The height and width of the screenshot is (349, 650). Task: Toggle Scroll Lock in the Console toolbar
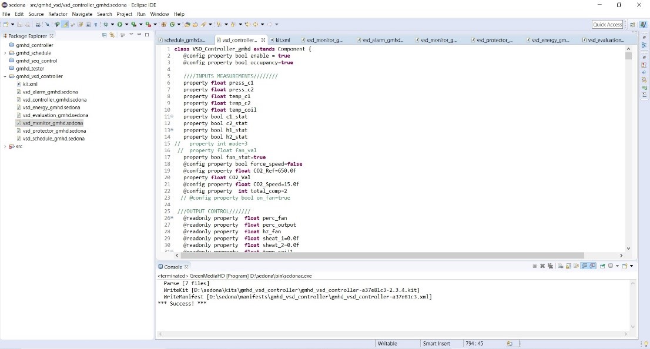(569, 266)
